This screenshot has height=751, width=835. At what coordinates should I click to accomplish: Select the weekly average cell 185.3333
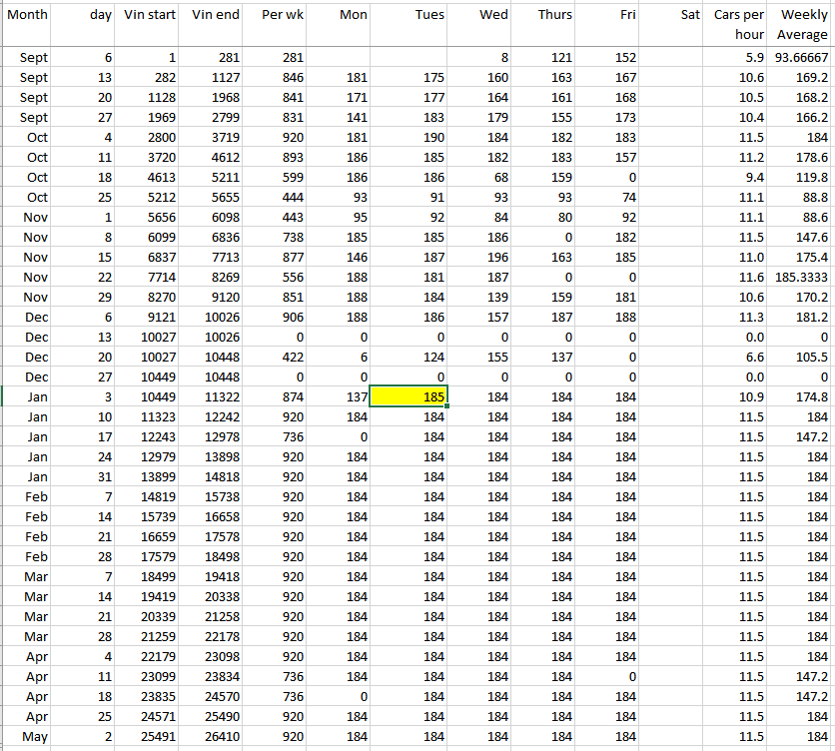click(802, 277)
